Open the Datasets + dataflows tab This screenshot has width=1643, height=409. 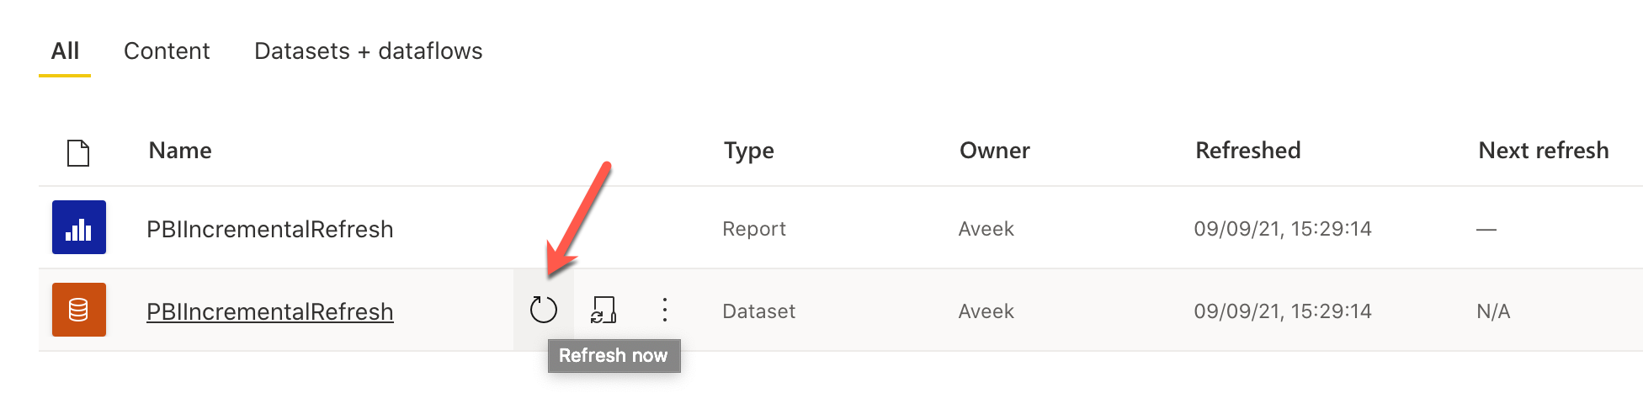coord(368,51)
